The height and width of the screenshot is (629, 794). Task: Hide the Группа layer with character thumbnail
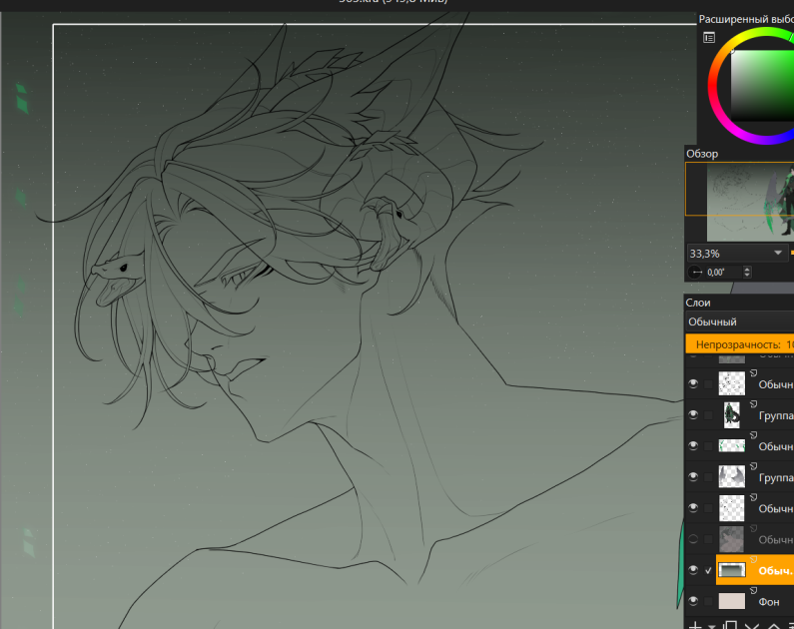pos(693,415)
